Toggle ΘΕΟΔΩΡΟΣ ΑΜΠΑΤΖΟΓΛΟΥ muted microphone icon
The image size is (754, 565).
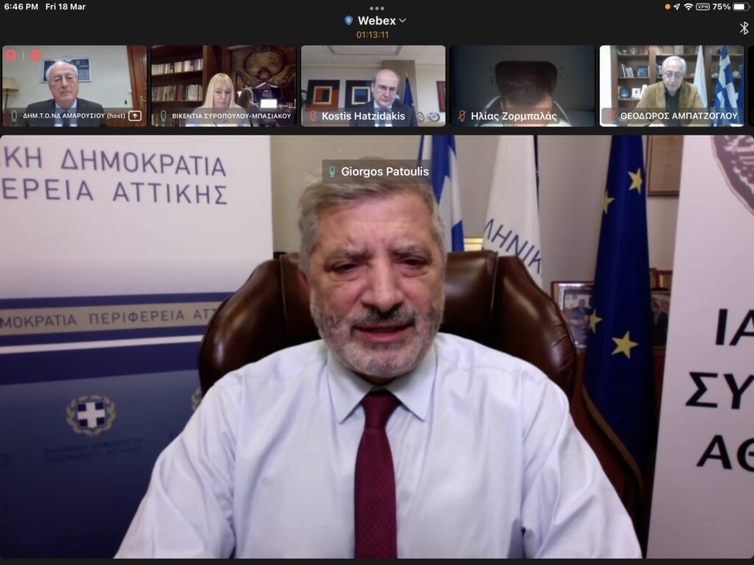(x=611, y=116)
